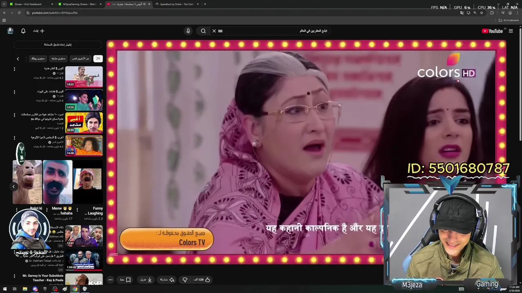Open Chrome menu three dots
This screenshot has height=293, width=522.
tap(517, 13)
